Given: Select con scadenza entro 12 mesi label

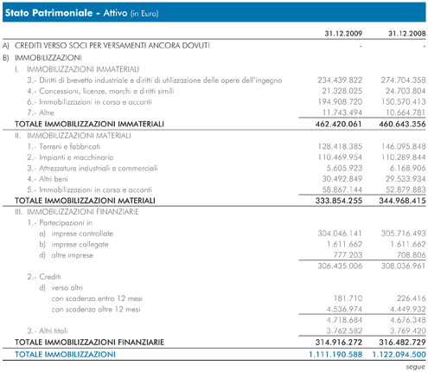Looking at the screenshot, I should [x=97, y=298].
